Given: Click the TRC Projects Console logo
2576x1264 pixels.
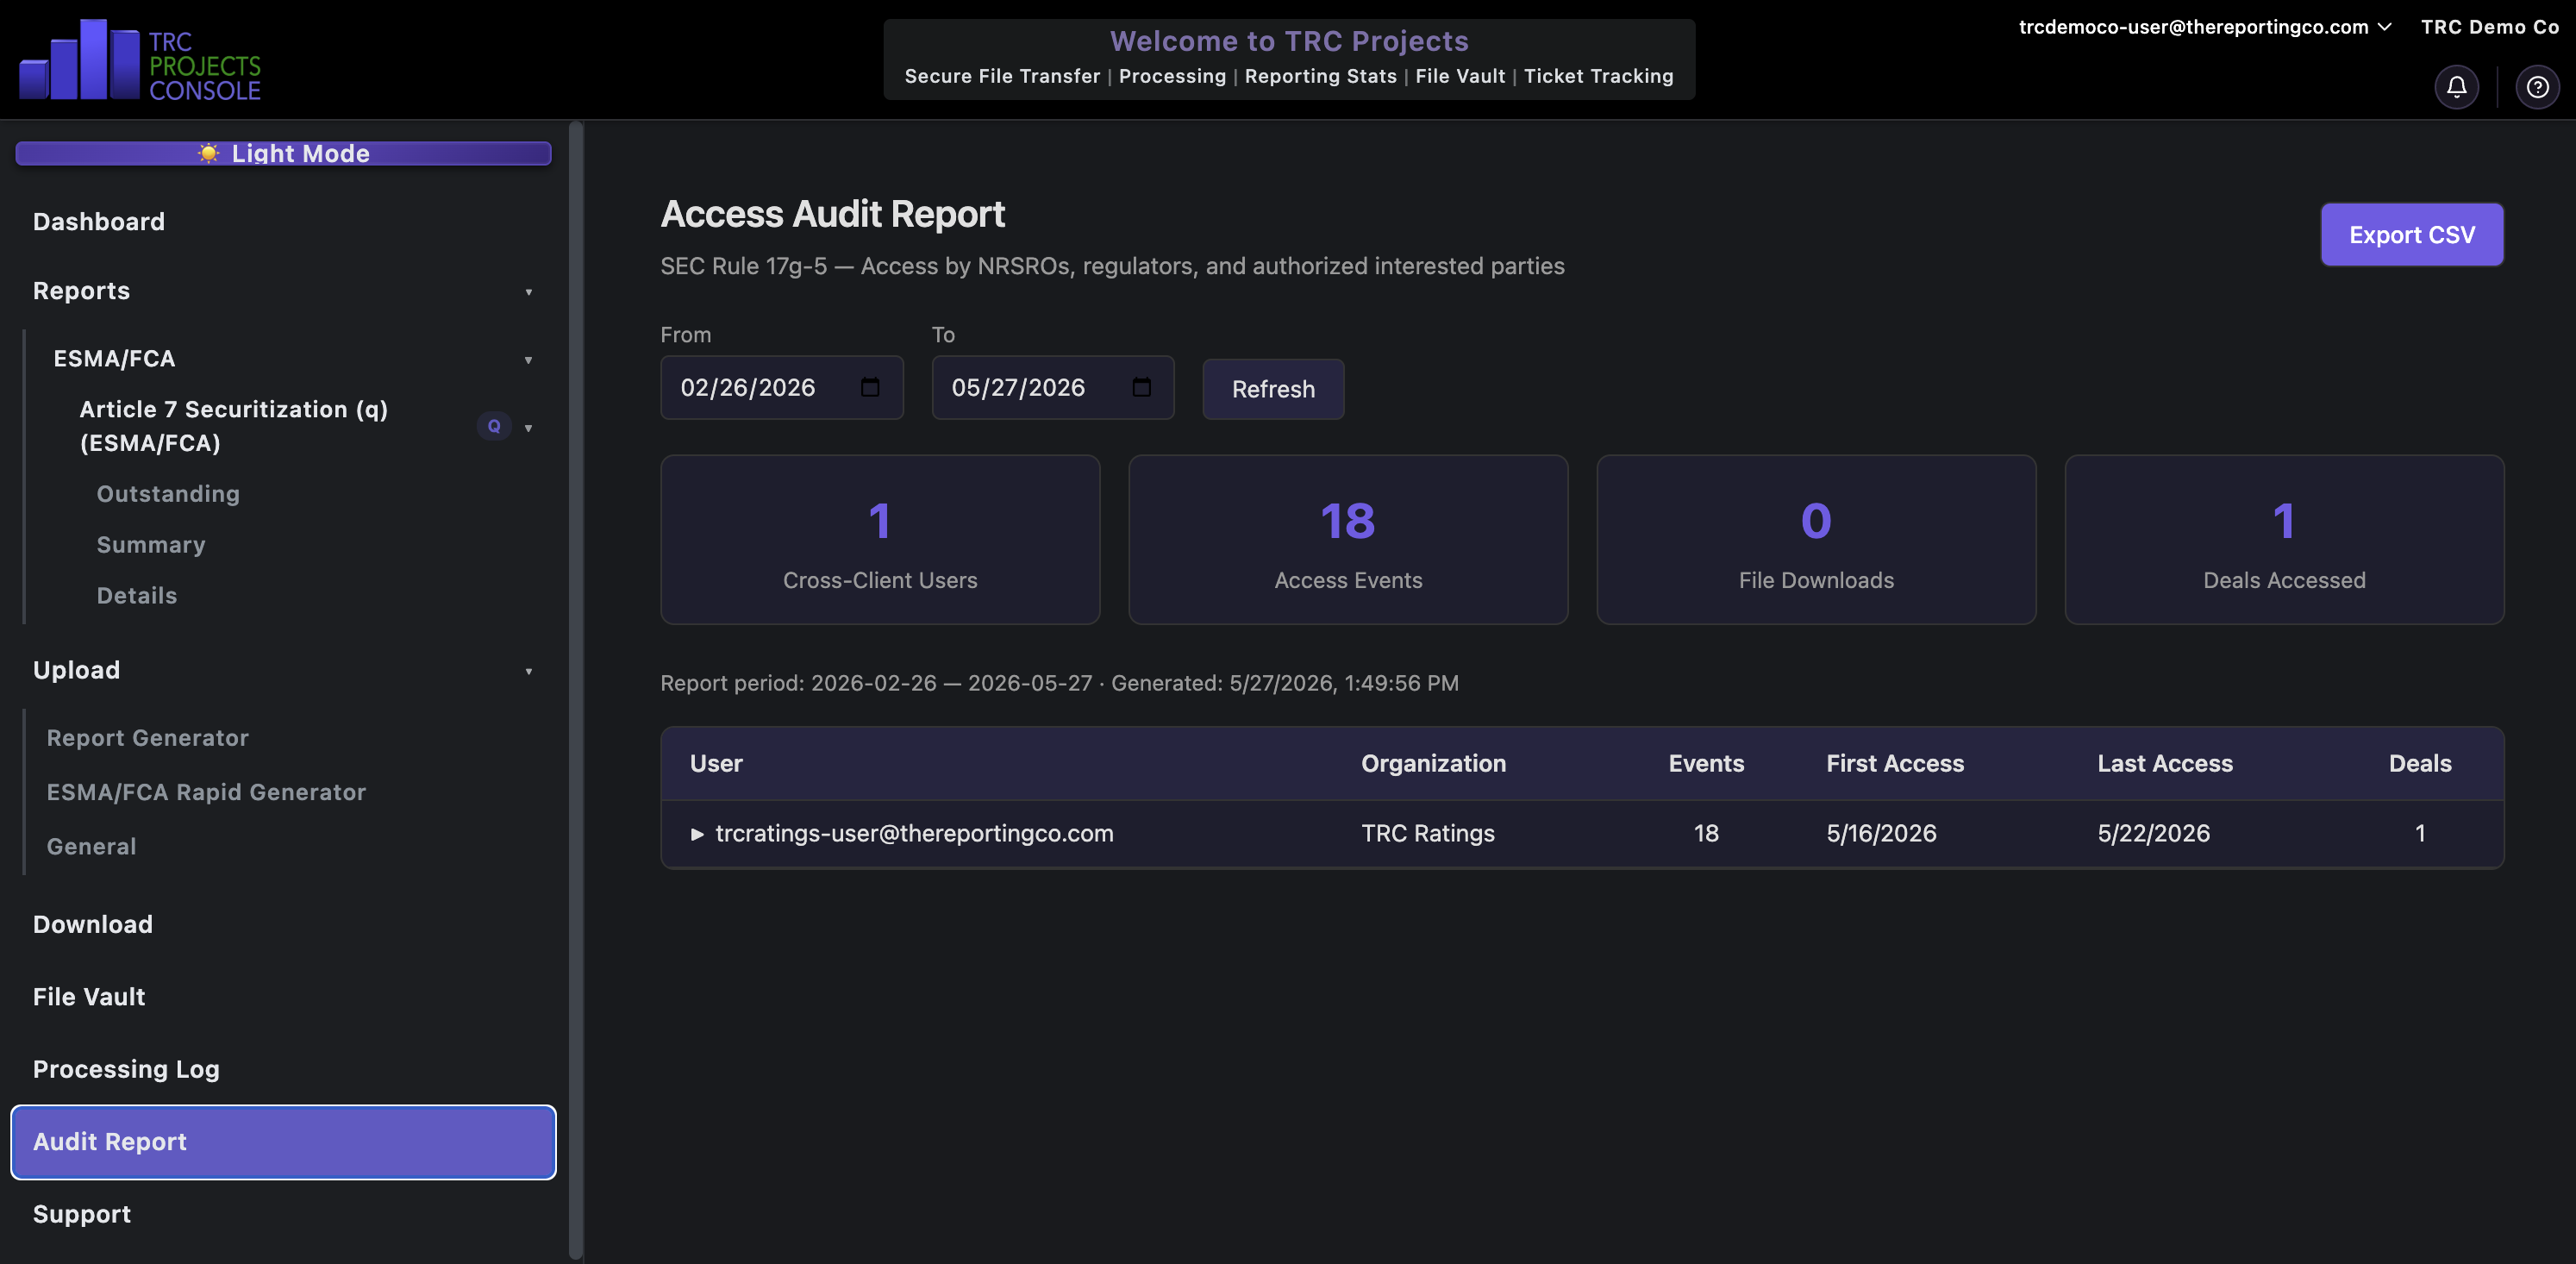Looking at the screenshot, I should coord(139,60).
